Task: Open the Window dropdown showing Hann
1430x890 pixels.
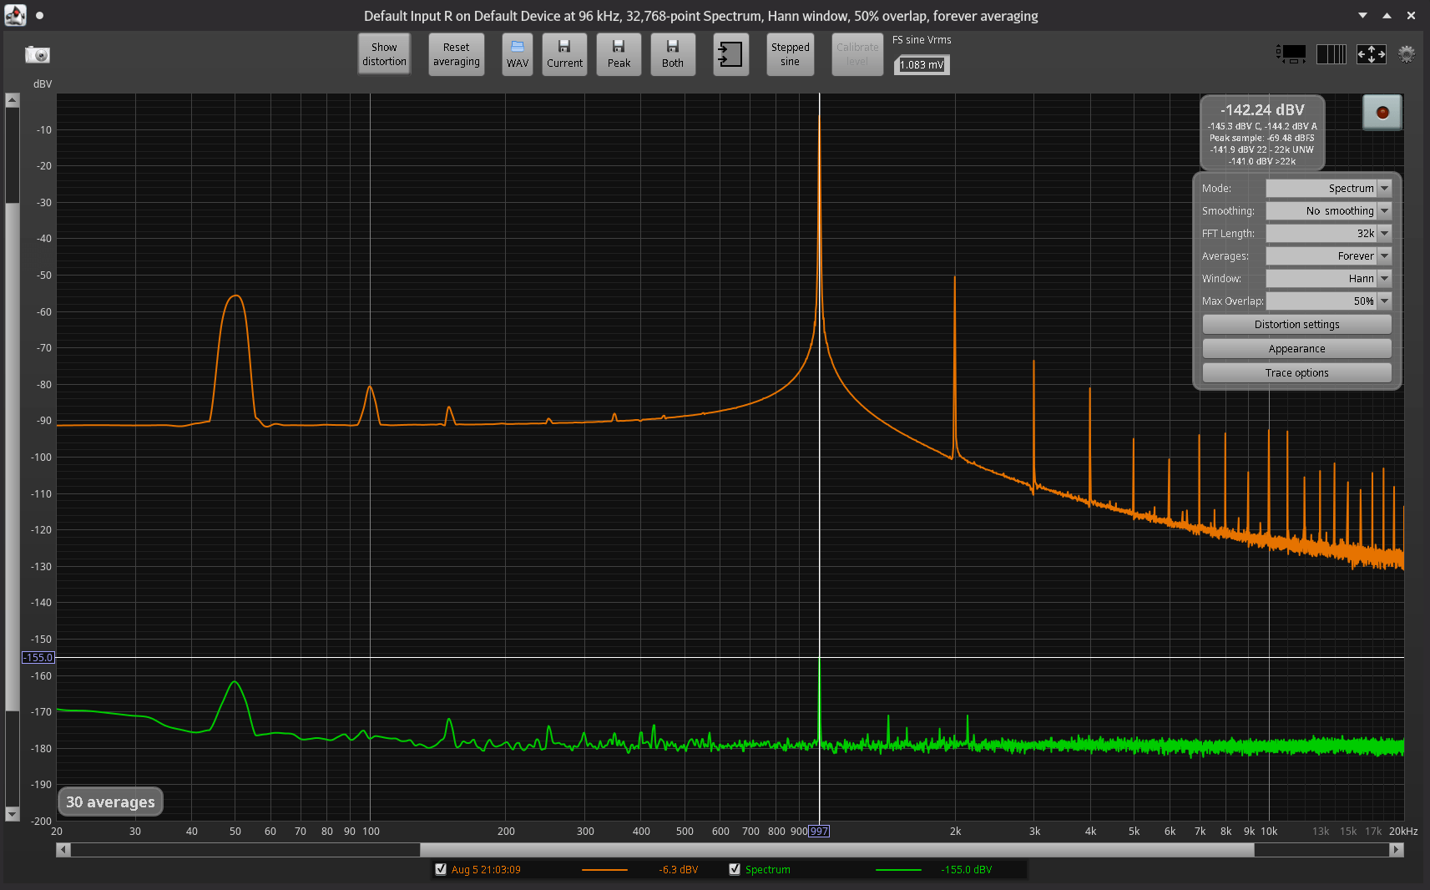Action: point(1329,279)
